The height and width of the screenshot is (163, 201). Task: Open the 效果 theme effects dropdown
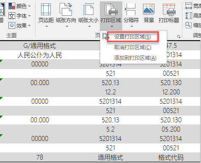coord(19,25)
